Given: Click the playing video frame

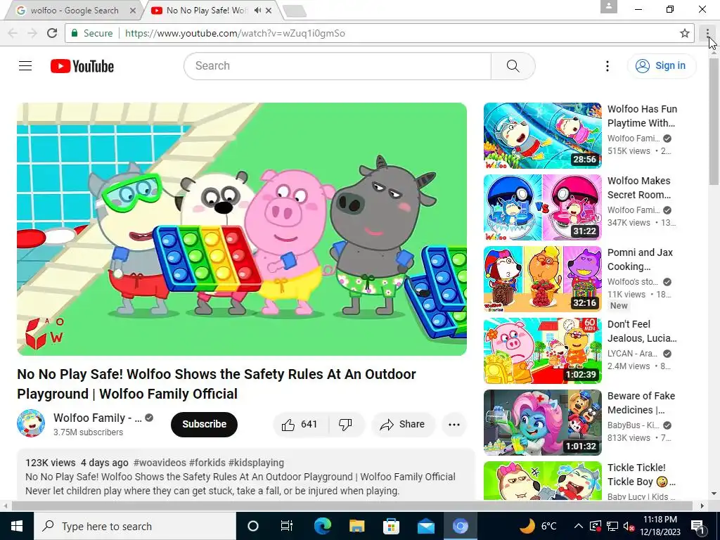Looking at the screenshot, I should [x=242, y=229].
